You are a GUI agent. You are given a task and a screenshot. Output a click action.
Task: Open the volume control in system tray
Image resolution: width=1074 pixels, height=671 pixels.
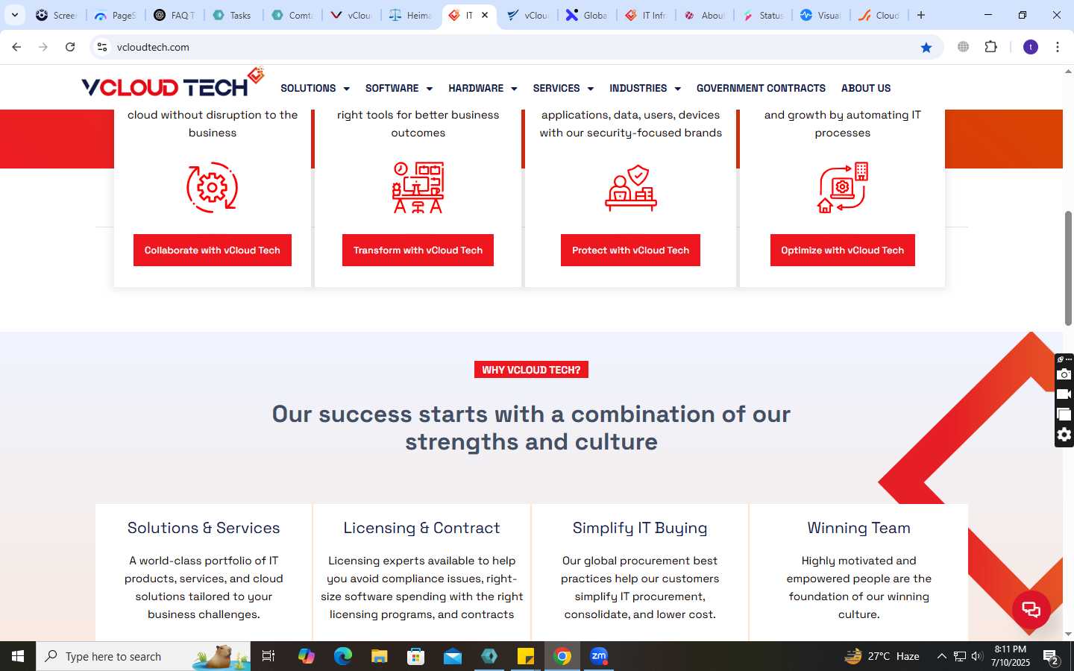pos(977,656)
